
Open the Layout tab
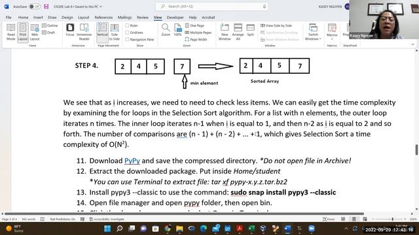tap(83, 18)
